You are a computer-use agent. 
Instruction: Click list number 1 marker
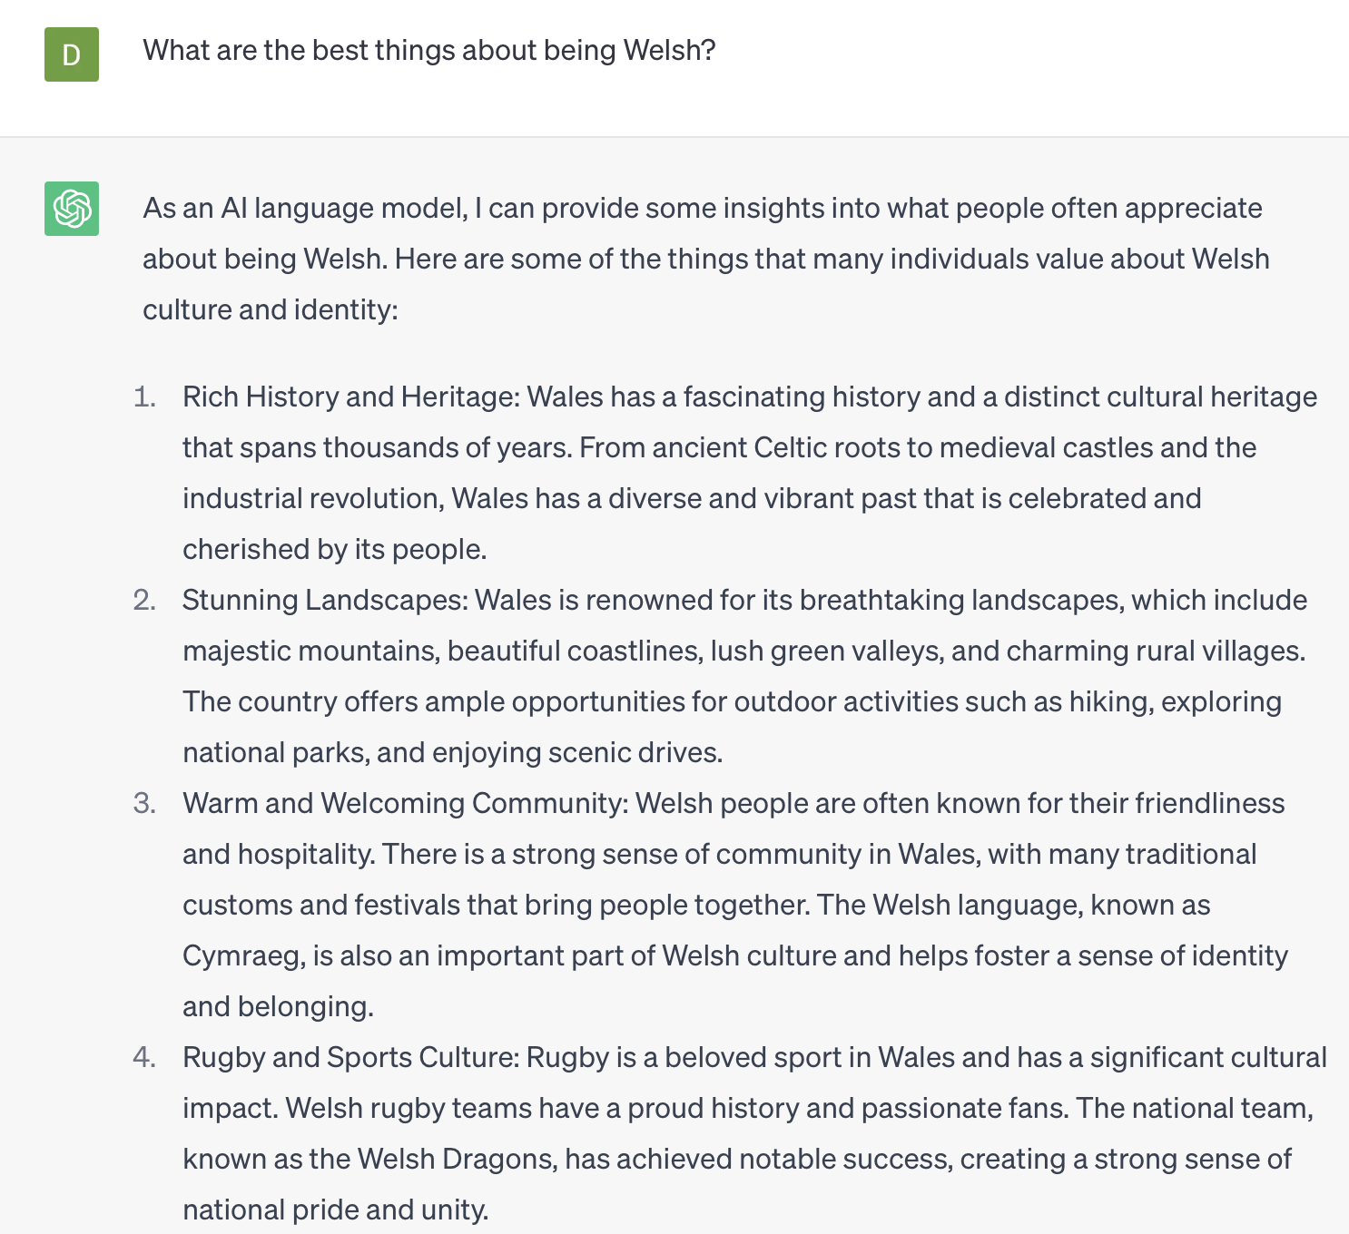click(145, 397)
